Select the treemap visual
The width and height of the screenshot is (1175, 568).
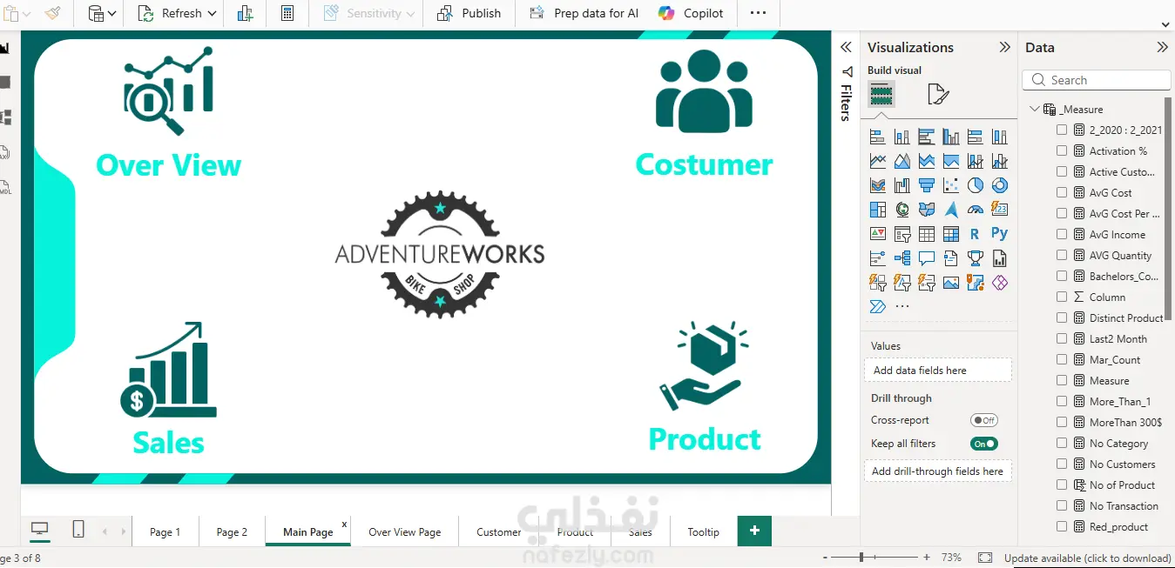click(878, 210)
